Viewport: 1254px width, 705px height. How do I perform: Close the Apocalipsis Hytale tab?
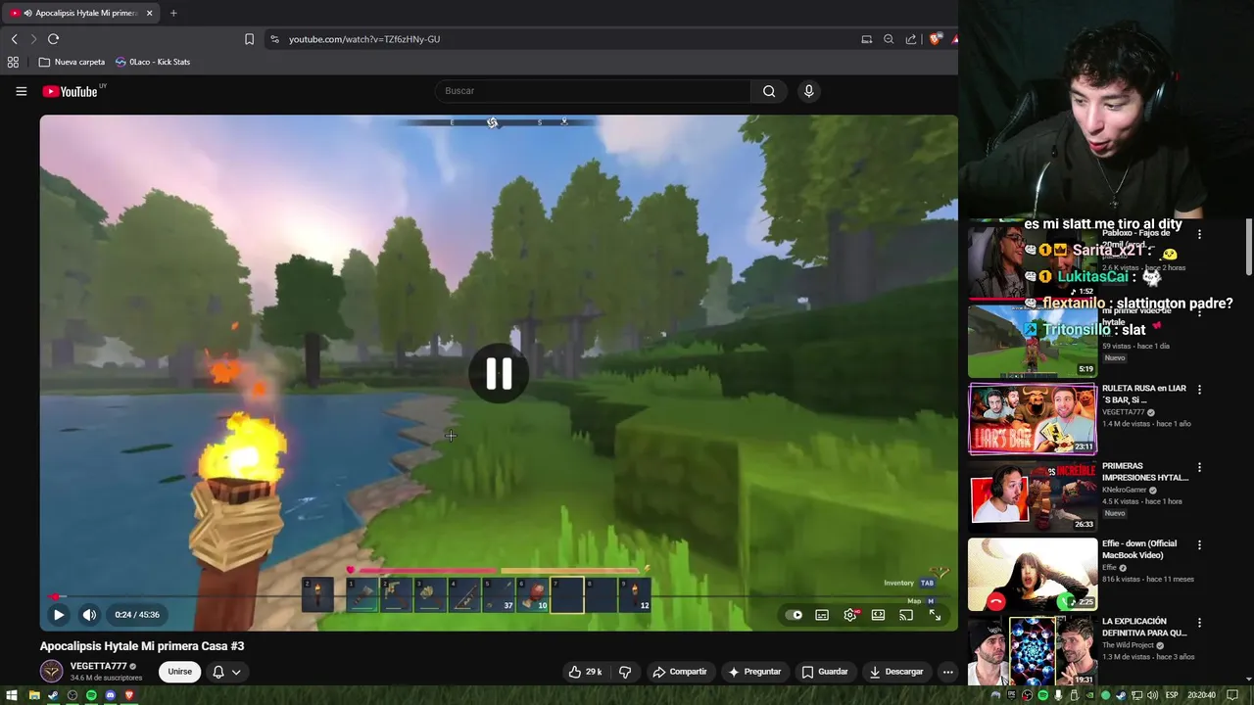[x=150, y=13]
